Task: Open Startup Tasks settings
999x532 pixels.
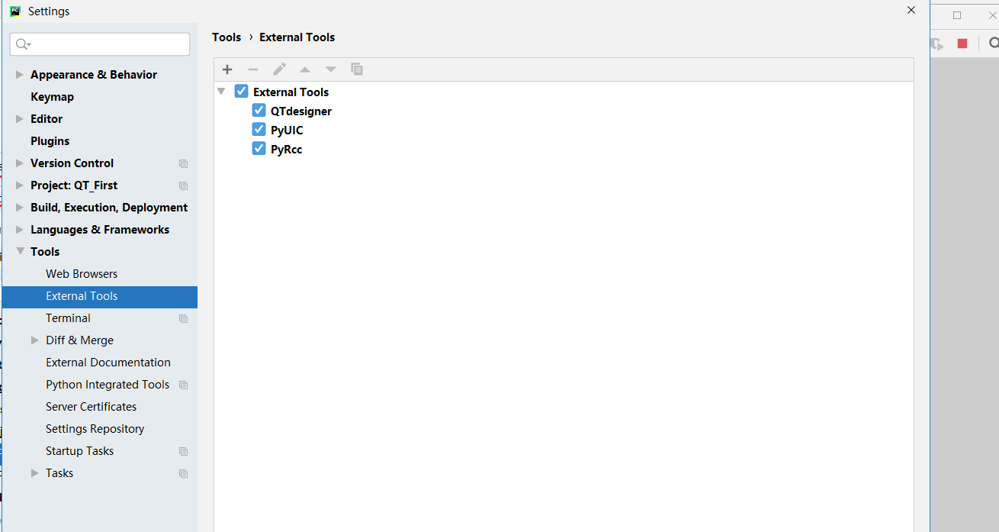Action: click(79, 451)
